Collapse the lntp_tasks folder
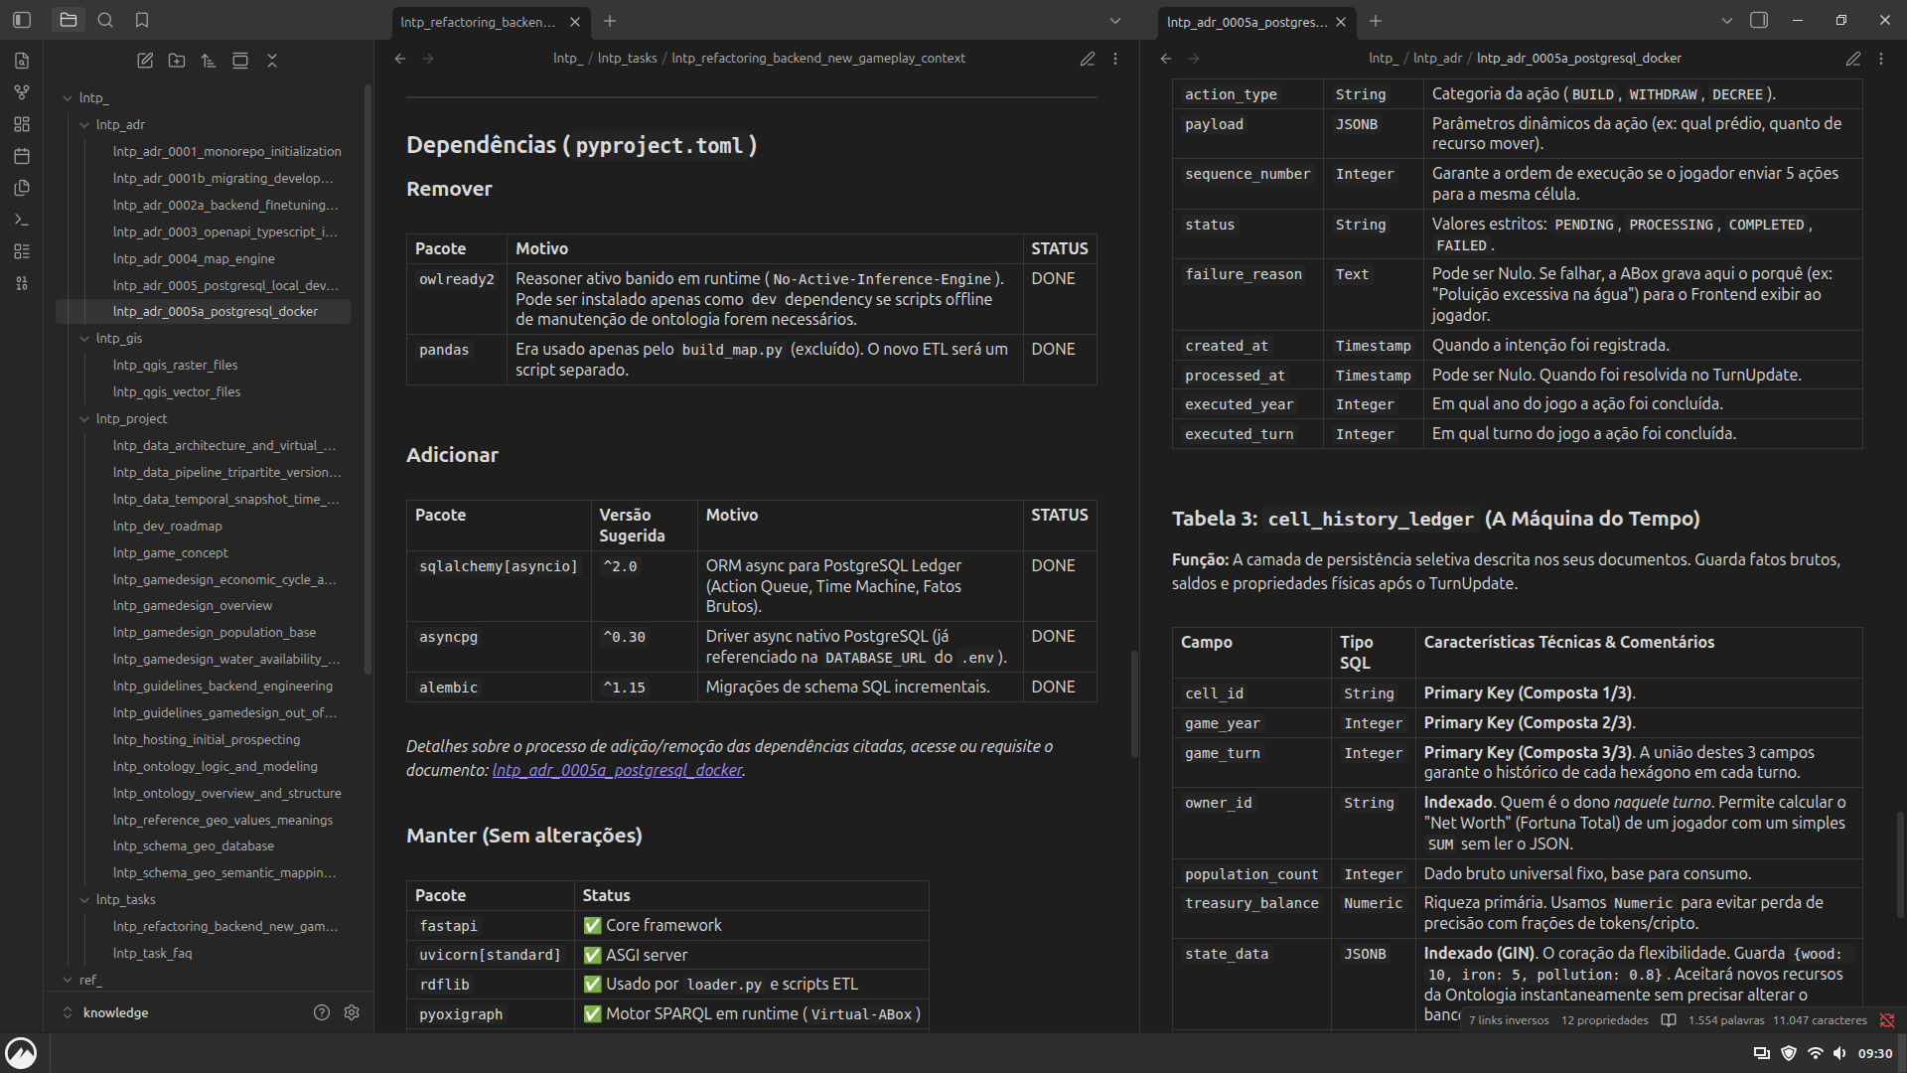 [84, 899]
